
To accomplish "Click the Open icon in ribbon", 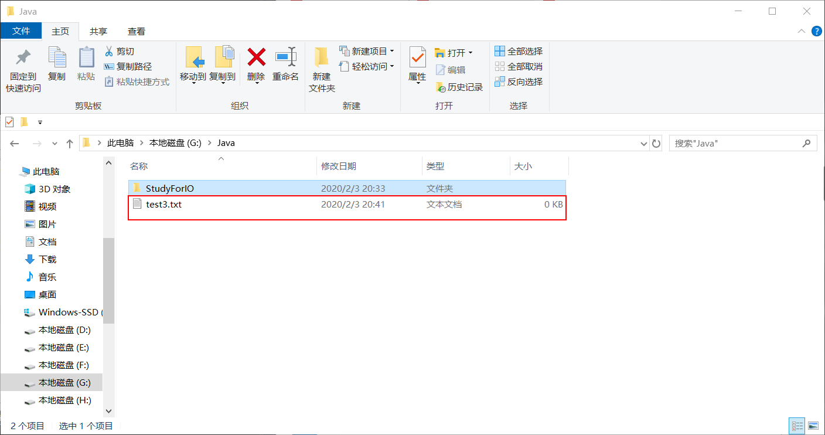I will click(x=440, y=53).
